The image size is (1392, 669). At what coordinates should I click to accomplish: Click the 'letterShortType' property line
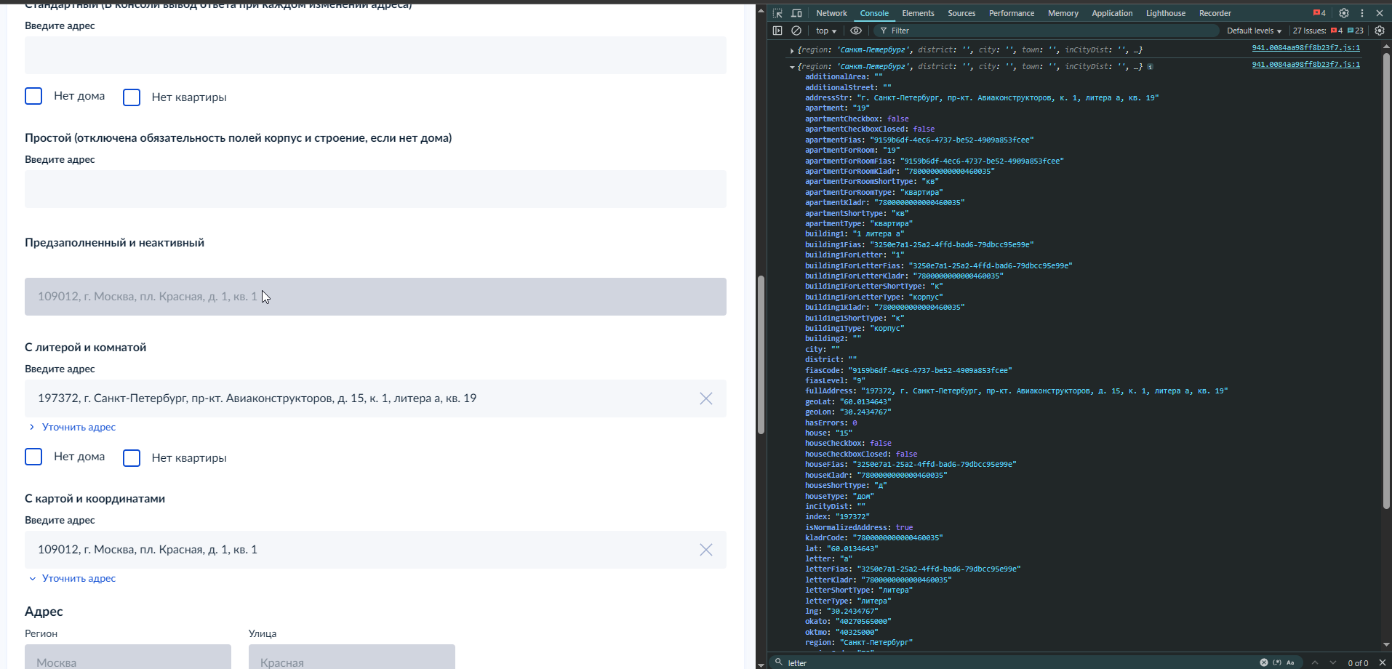[x=859, y=590]
